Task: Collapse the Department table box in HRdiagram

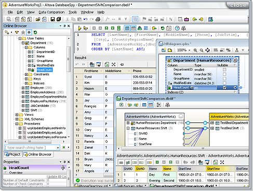Action: click(x=235, y=60)
